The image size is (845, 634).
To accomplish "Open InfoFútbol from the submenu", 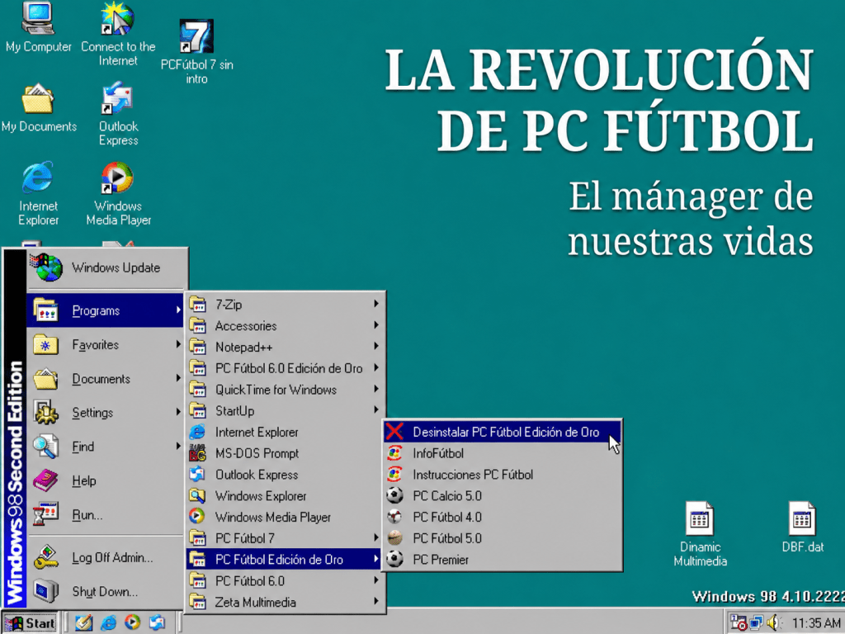I will click(503, 453).
